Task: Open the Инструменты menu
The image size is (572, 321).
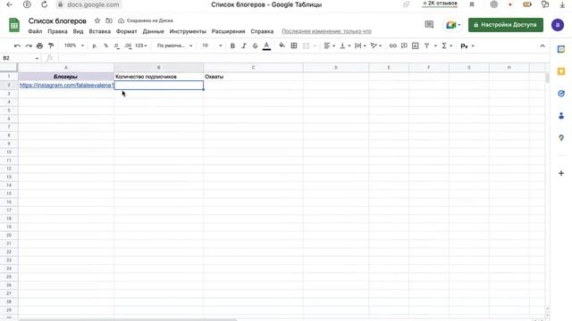Action: pos(188,31)
